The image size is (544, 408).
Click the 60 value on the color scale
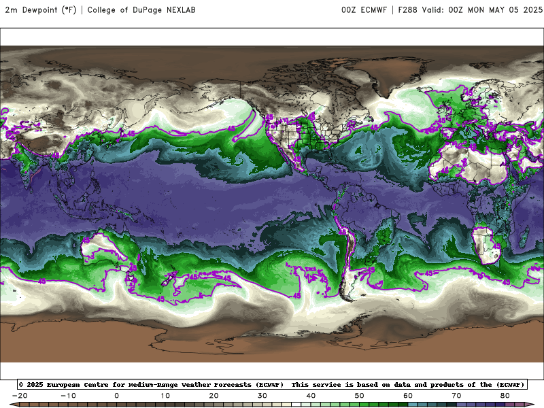[x=408, y=396]
